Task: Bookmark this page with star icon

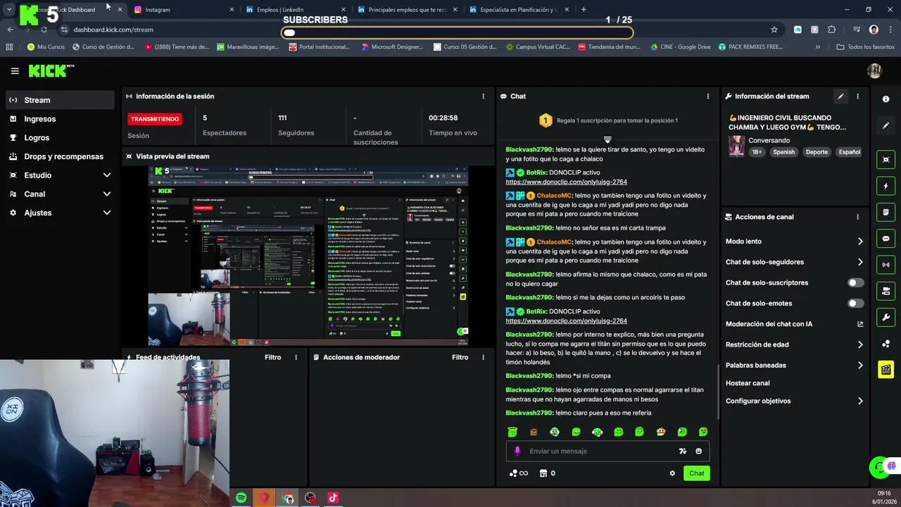Action: (774, 30)
